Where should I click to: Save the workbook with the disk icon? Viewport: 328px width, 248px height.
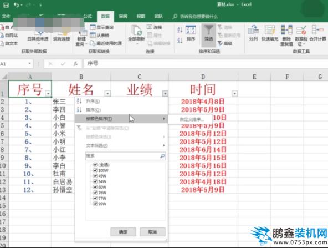pos(6,5)
